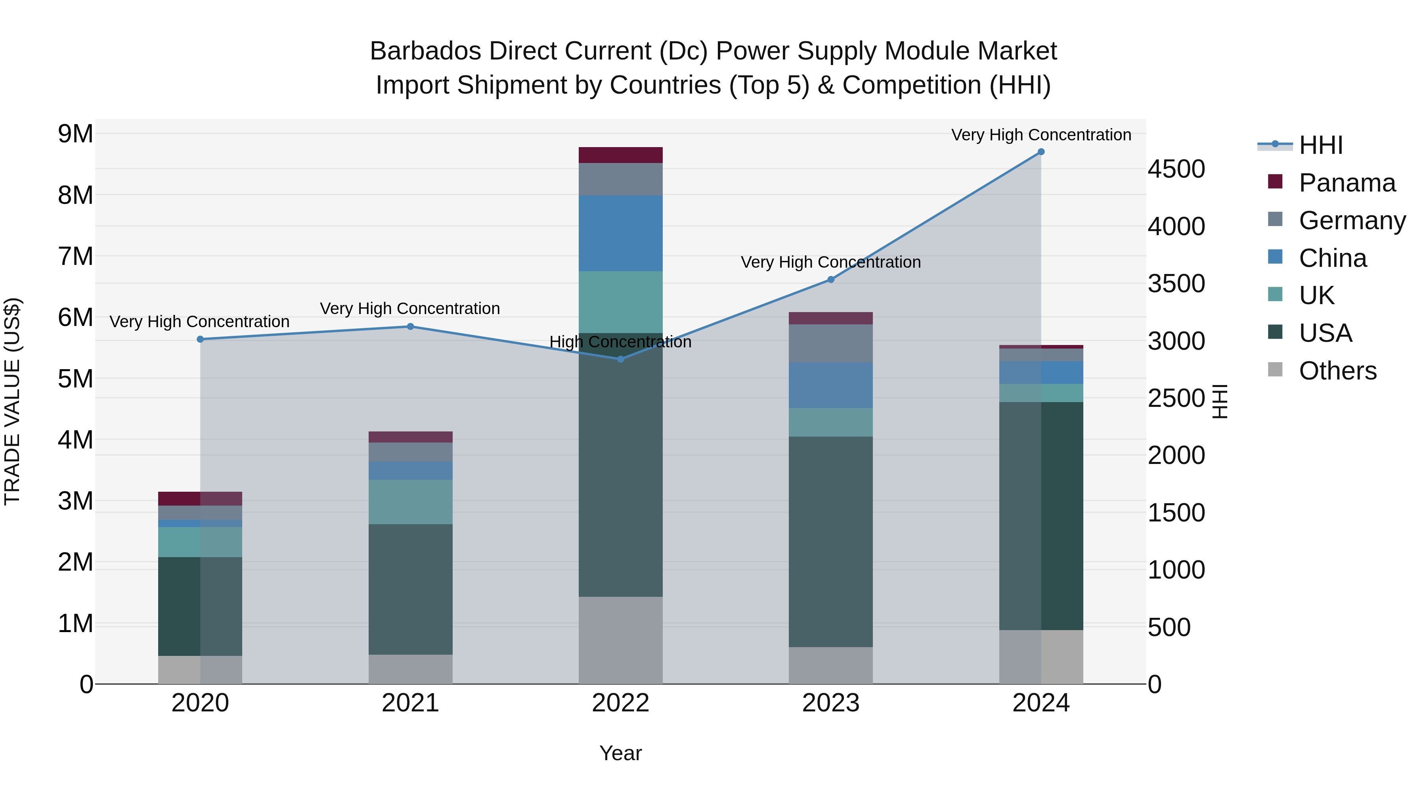Click the 'Year' x-axis title

point(620,753)
